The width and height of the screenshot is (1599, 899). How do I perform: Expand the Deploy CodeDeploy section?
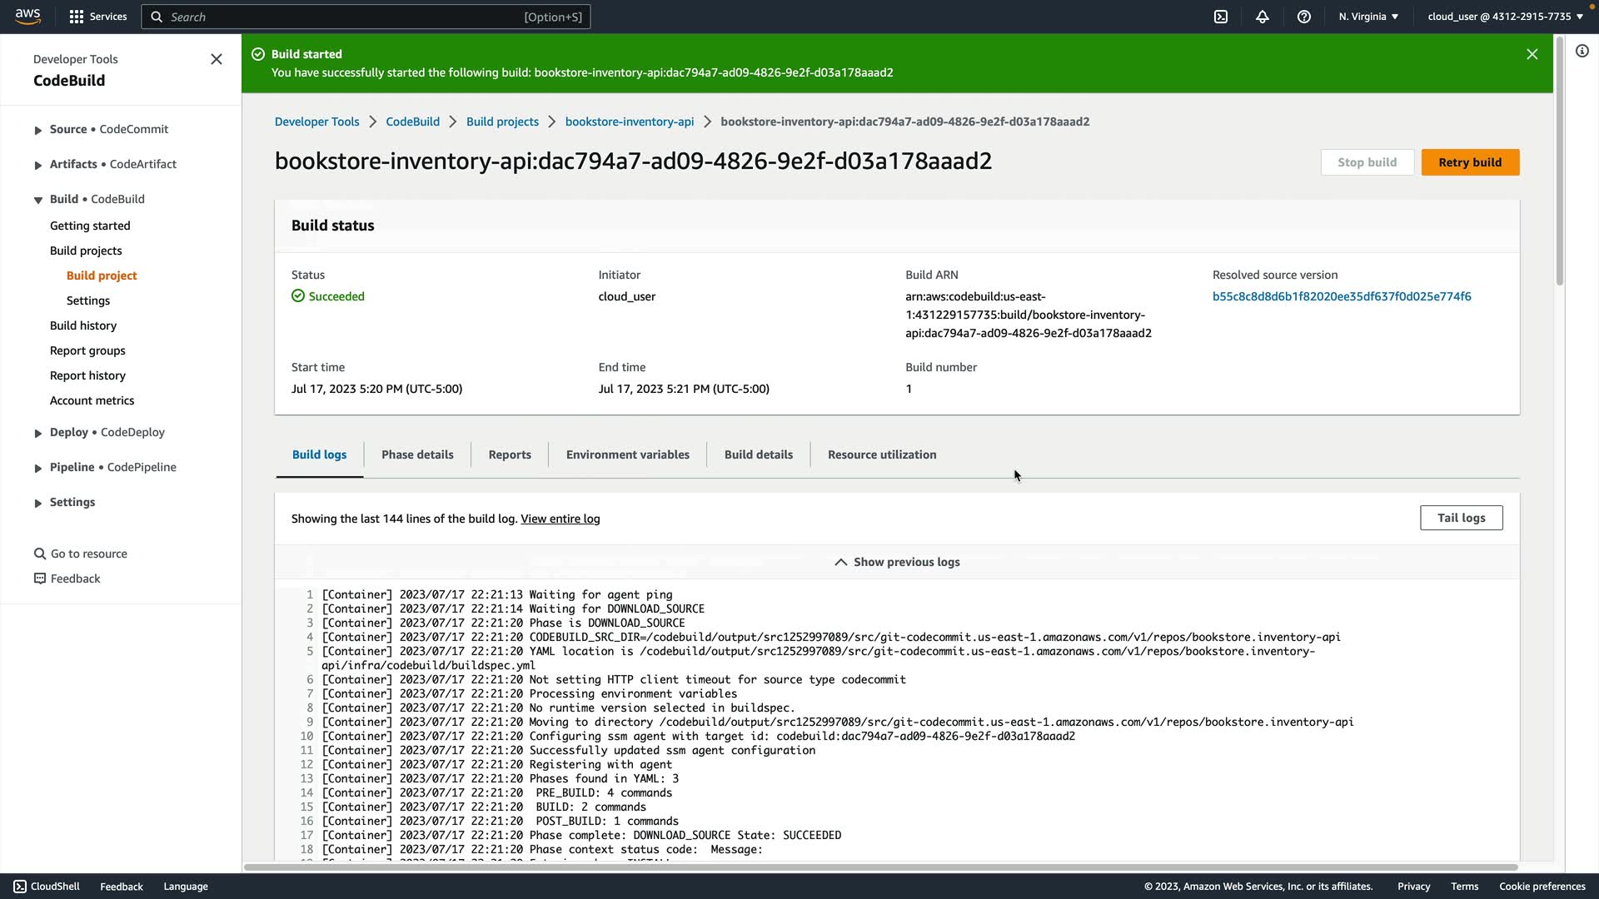click(37, 433)
